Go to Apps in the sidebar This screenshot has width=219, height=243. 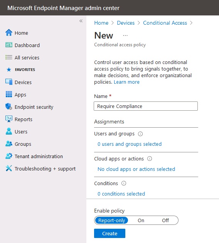click(x=20, y=94)
